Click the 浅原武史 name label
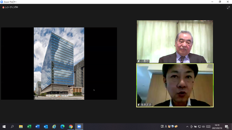 [x=146, y=105]
